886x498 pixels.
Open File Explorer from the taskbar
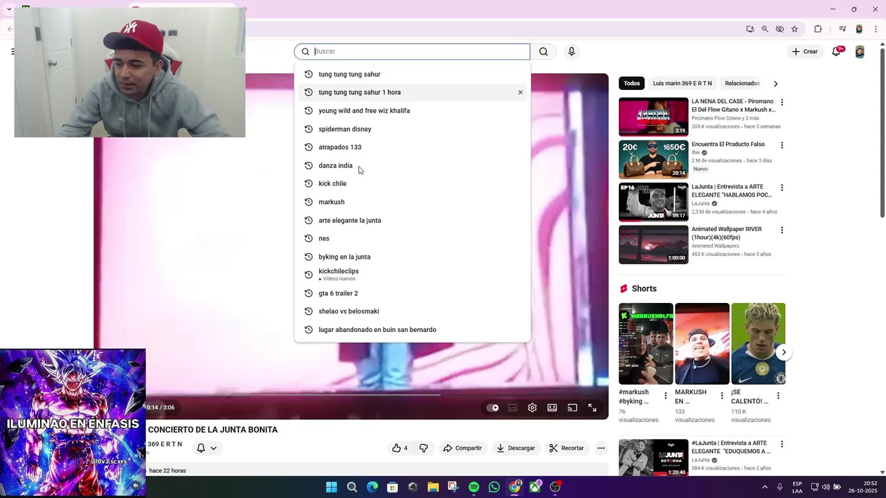pos(433,487)
